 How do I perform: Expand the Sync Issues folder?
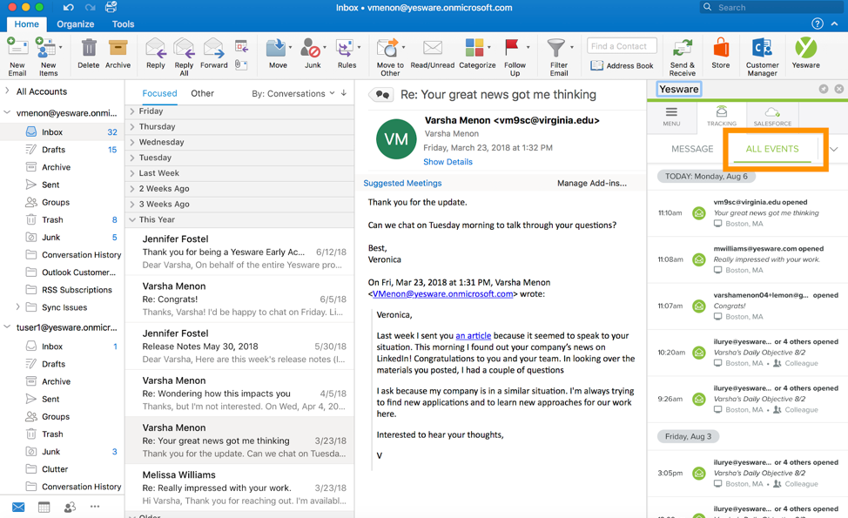click(18, 307)
